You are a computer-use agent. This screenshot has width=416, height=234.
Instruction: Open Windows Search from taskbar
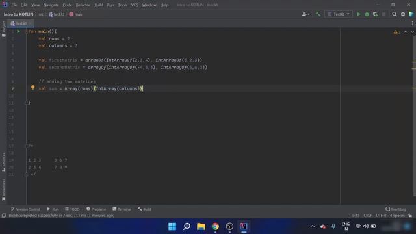tap(187, 226)
